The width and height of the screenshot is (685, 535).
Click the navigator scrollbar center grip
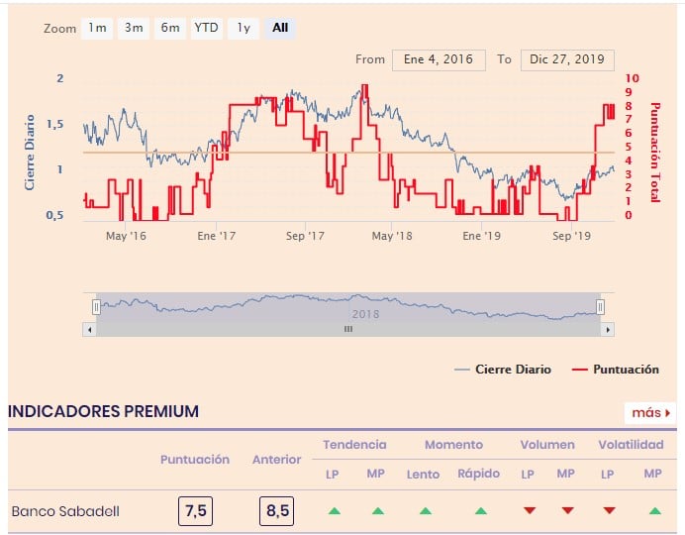[348, 329]
